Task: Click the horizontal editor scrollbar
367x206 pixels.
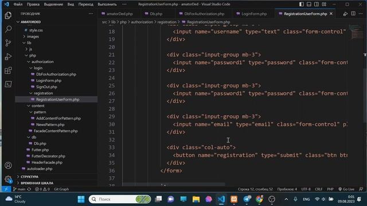Action: click(173, 184)
